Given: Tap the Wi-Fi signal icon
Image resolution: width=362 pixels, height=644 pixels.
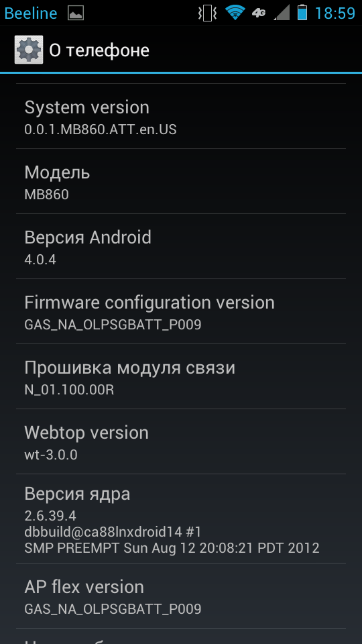Looking at the screenshot, I should pos(235,13).
